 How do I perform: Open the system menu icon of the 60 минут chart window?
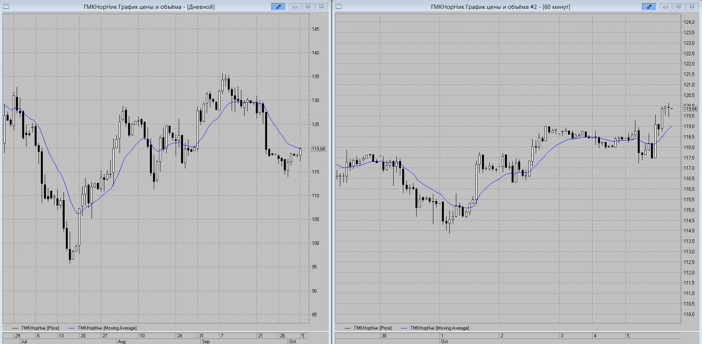click(x=338, y=7)
